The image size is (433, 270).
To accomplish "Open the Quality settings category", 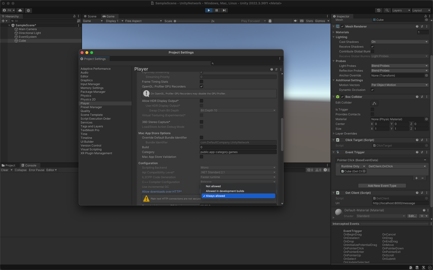I will click(86, 111).
